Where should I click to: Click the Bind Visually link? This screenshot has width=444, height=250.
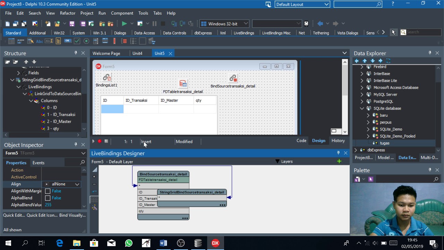pyautogui.click(x=72, y=215)
